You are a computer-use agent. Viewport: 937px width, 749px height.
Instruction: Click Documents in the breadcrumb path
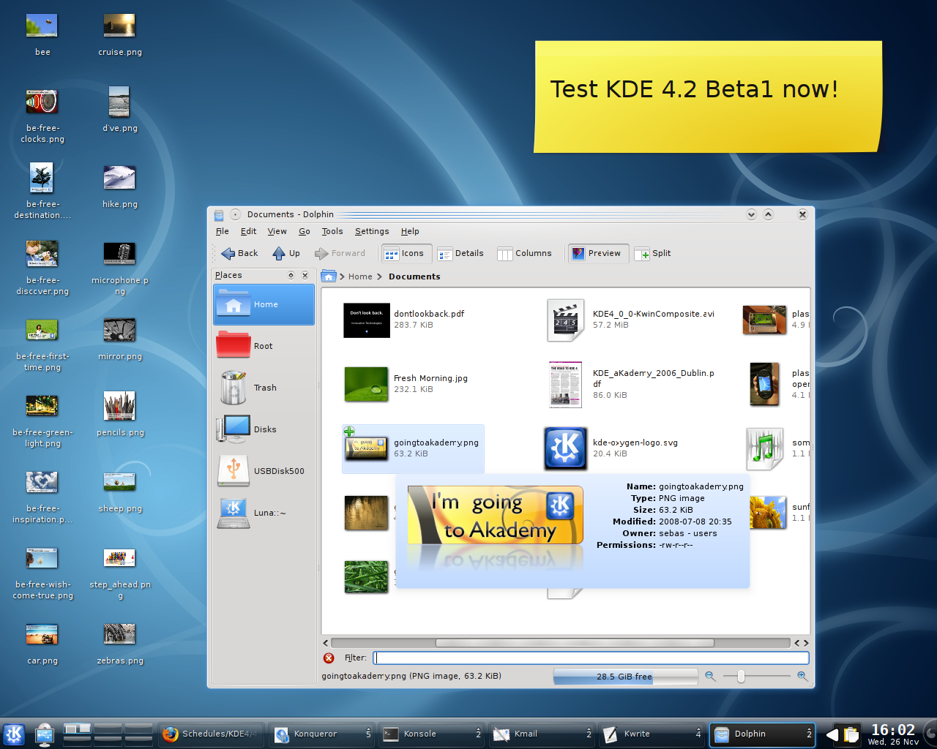414,276
